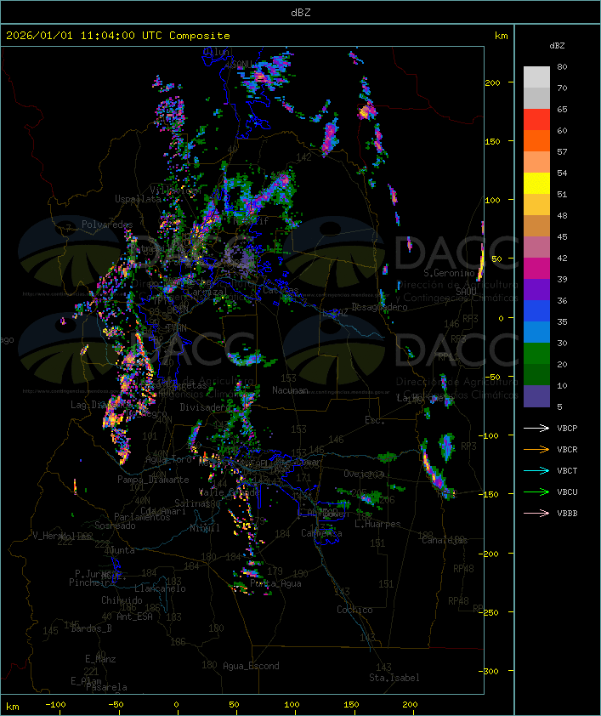Click the cyan VBCT arrow icon
Viewport: 601px width, 716px height.
pyautogui.click(x=536, y=471)
